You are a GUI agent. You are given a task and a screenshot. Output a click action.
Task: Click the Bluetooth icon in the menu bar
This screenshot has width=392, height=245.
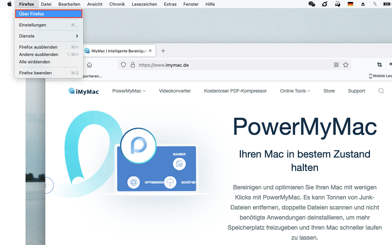(x=374, y=4)
